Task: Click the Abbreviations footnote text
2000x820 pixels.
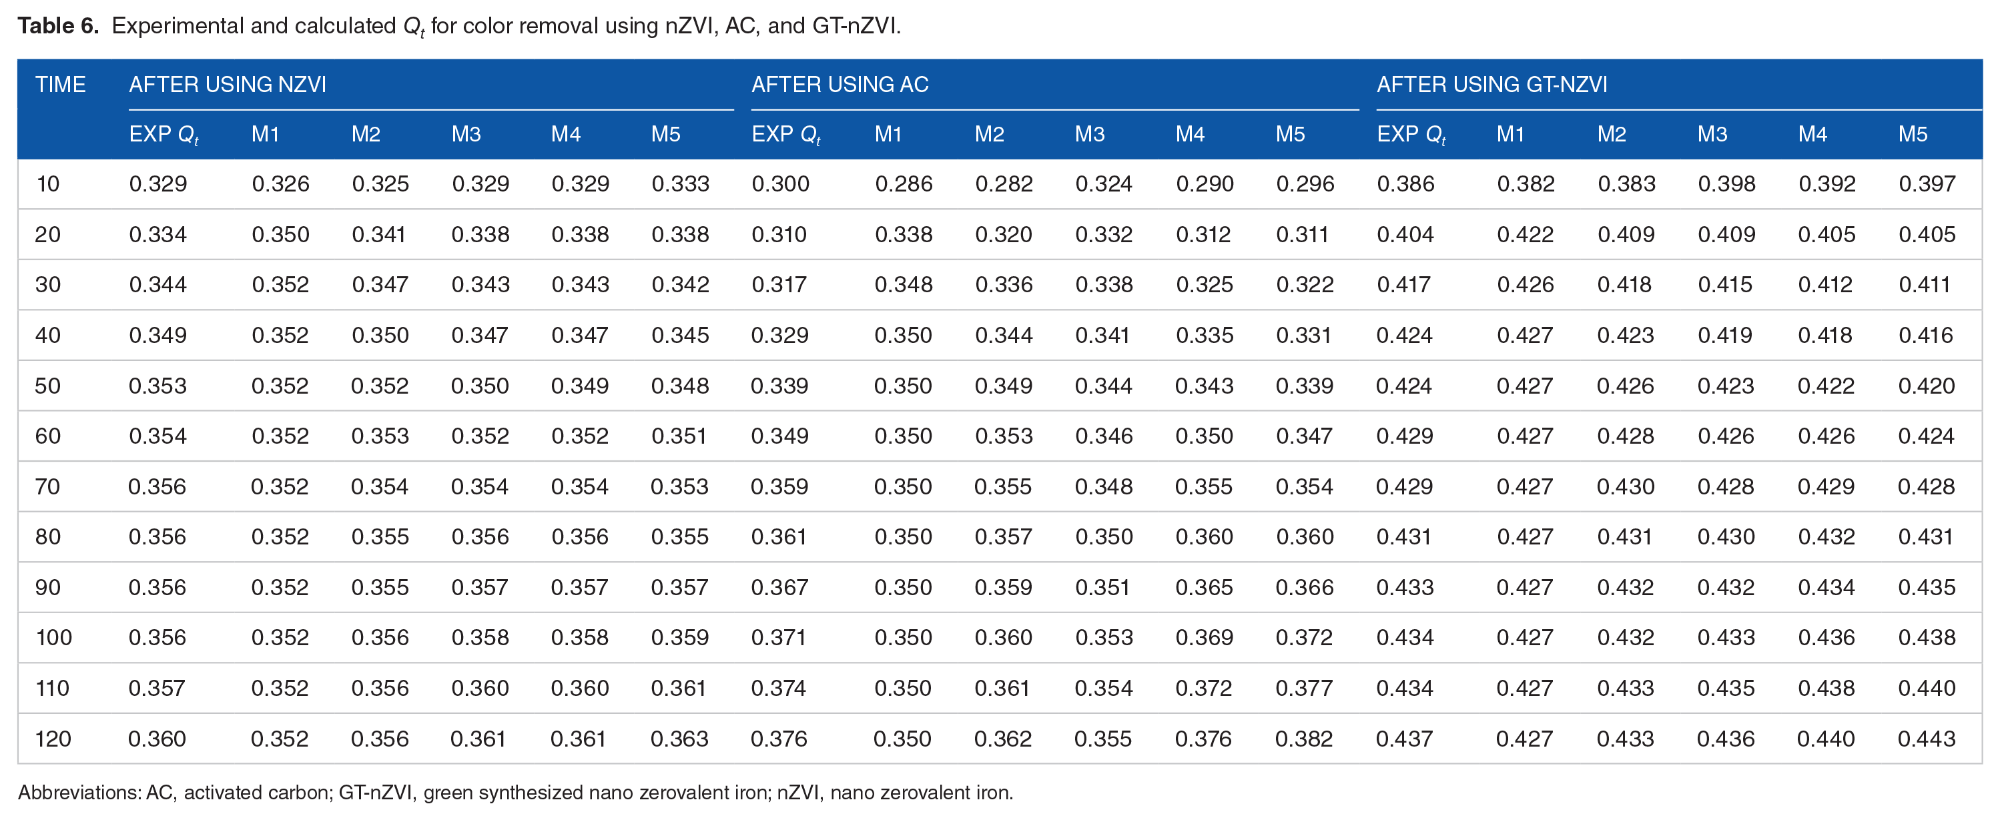Action: 515,793
